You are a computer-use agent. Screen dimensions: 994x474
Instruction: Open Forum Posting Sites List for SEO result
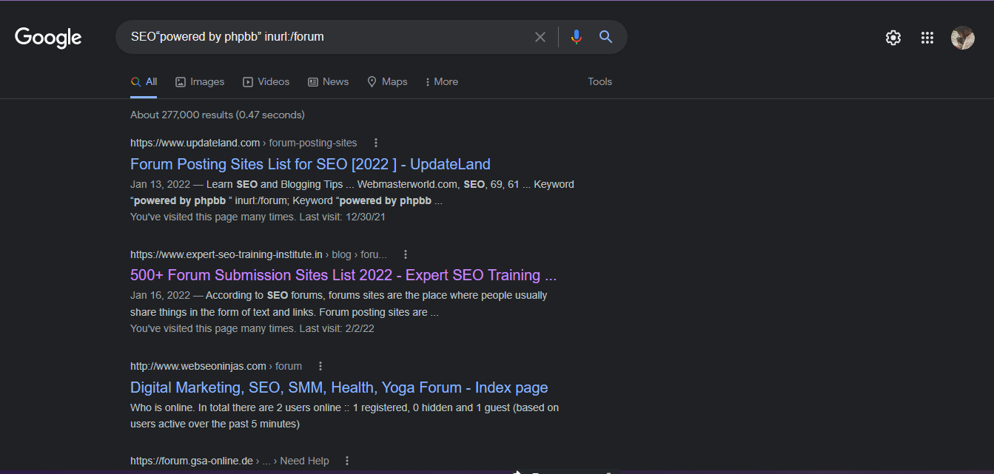[310, 164]
